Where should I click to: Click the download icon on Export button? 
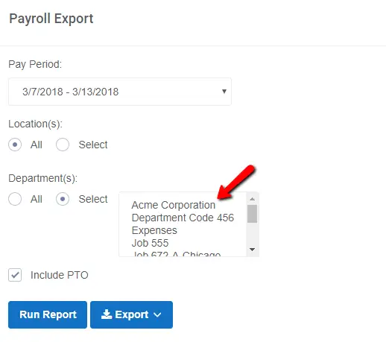(x=107, y=314)
